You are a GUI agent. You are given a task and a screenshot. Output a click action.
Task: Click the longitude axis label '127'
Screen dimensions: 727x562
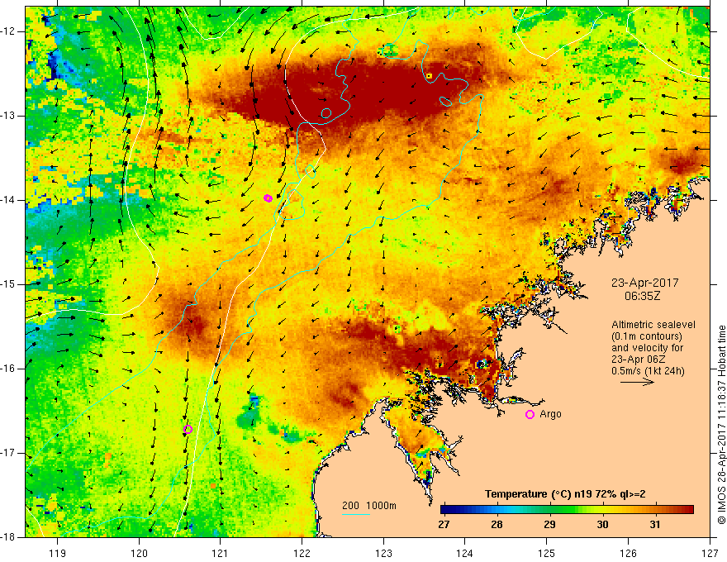(710, 553)
